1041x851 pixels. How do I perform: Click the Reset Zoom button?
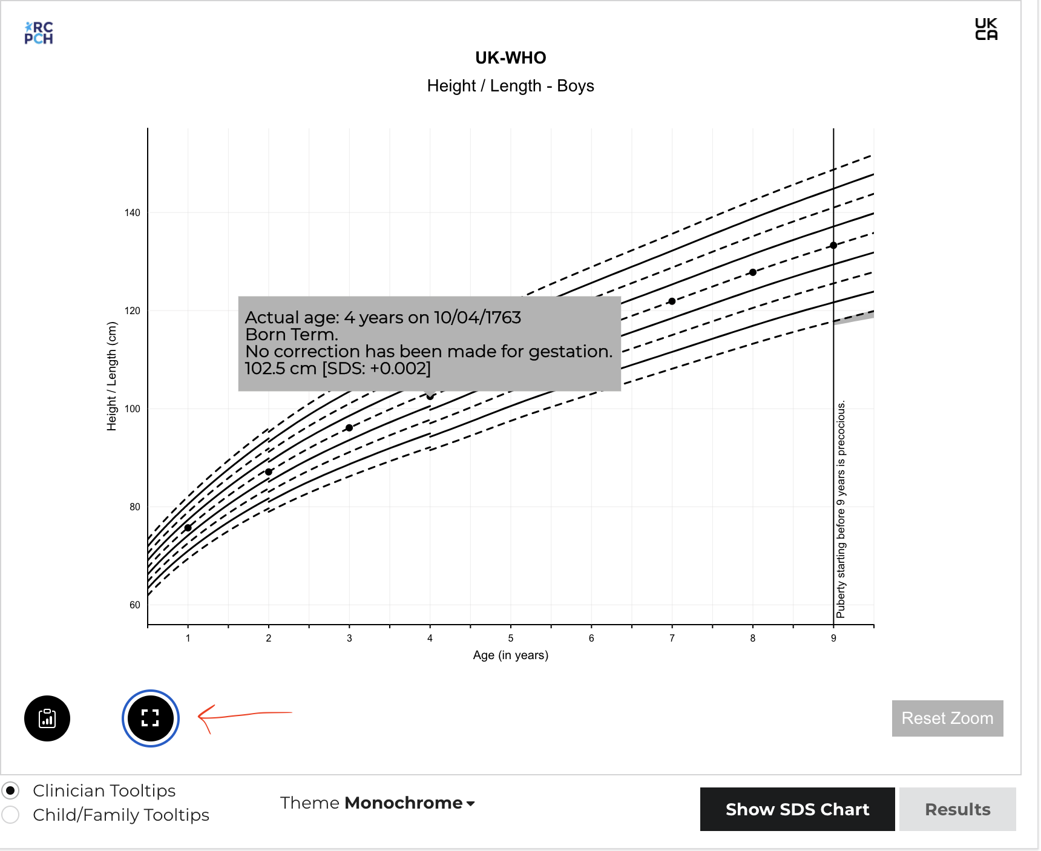tap(947, 718)
